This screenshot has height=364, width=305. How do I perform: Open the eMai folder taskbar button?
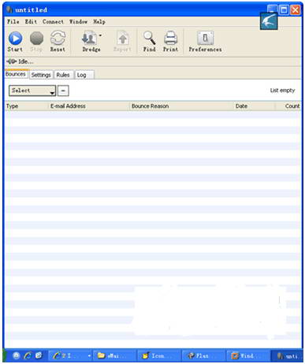point(114,356)
